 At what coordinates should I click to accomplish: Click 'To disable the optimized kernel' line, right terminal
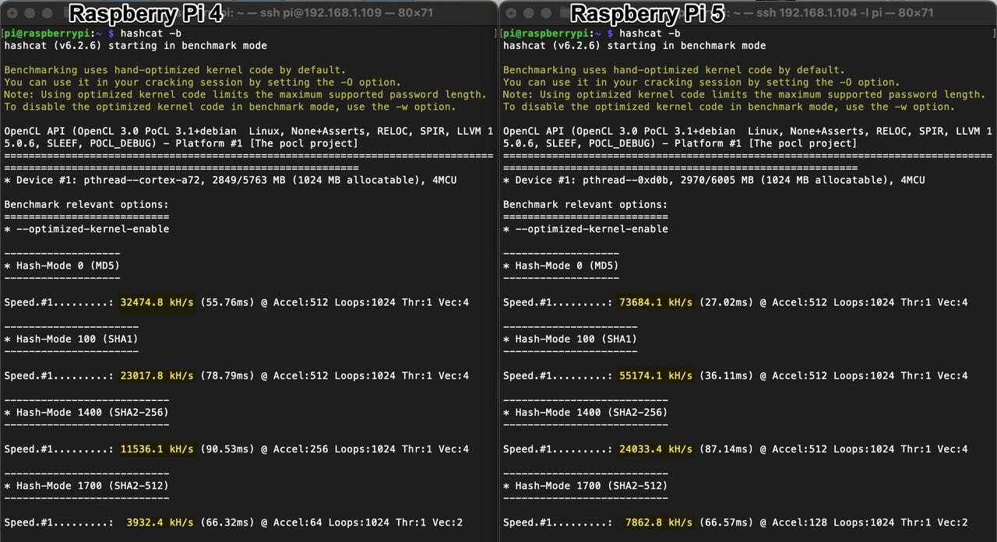point(729,107)
